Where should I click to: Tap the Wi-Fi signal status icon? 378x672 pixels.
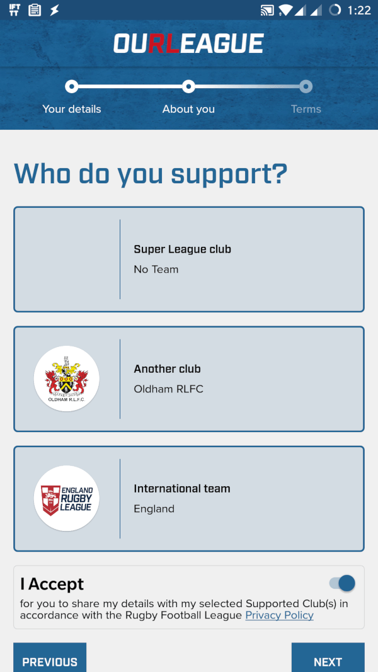point(286,10)
